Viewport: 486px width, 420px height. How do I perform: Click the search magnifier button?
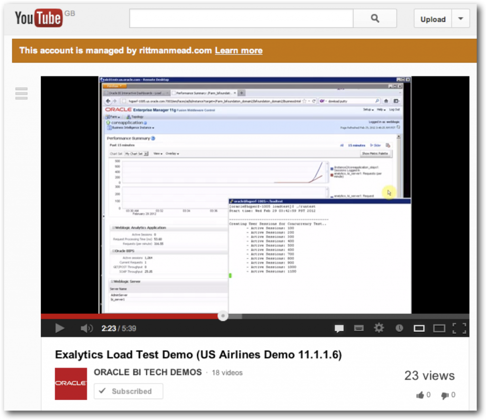(375, 19)
